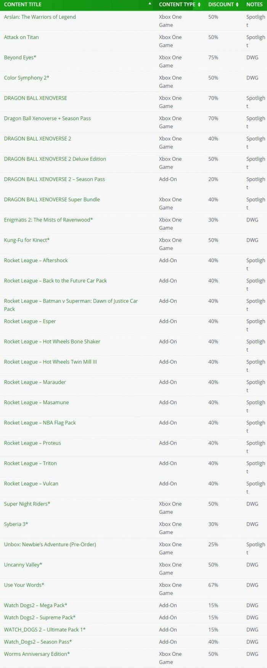Open Dragon Ball Xenoverse + Season Pass
This screenshot has height=668, width=267.
(47, 118)
